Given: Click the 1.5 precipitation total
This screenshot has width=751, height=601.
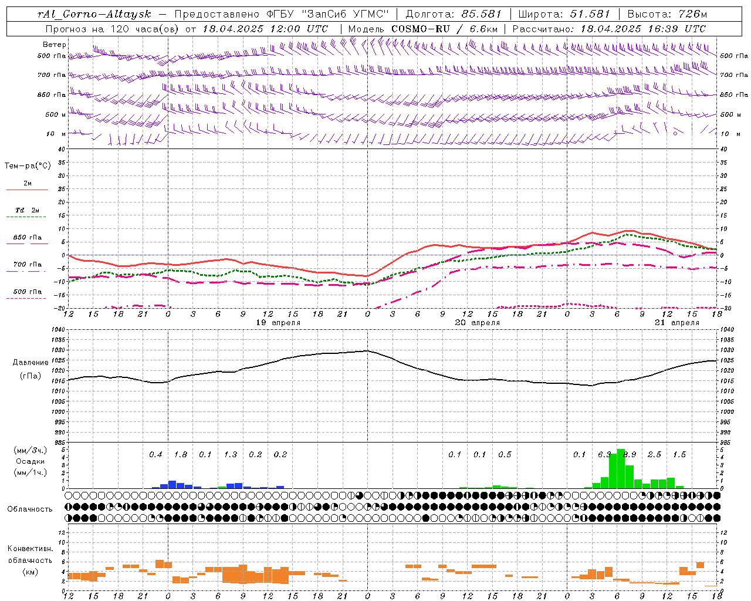Looking at the screenshot, I should (679, 454).
